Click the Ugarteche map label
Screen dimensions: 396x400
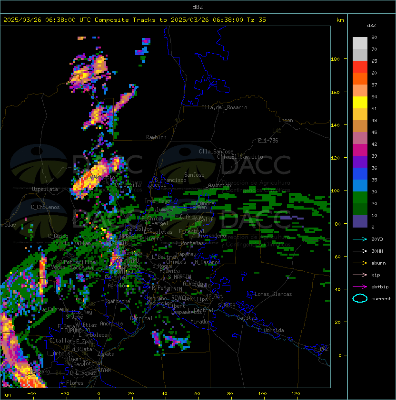118,301
